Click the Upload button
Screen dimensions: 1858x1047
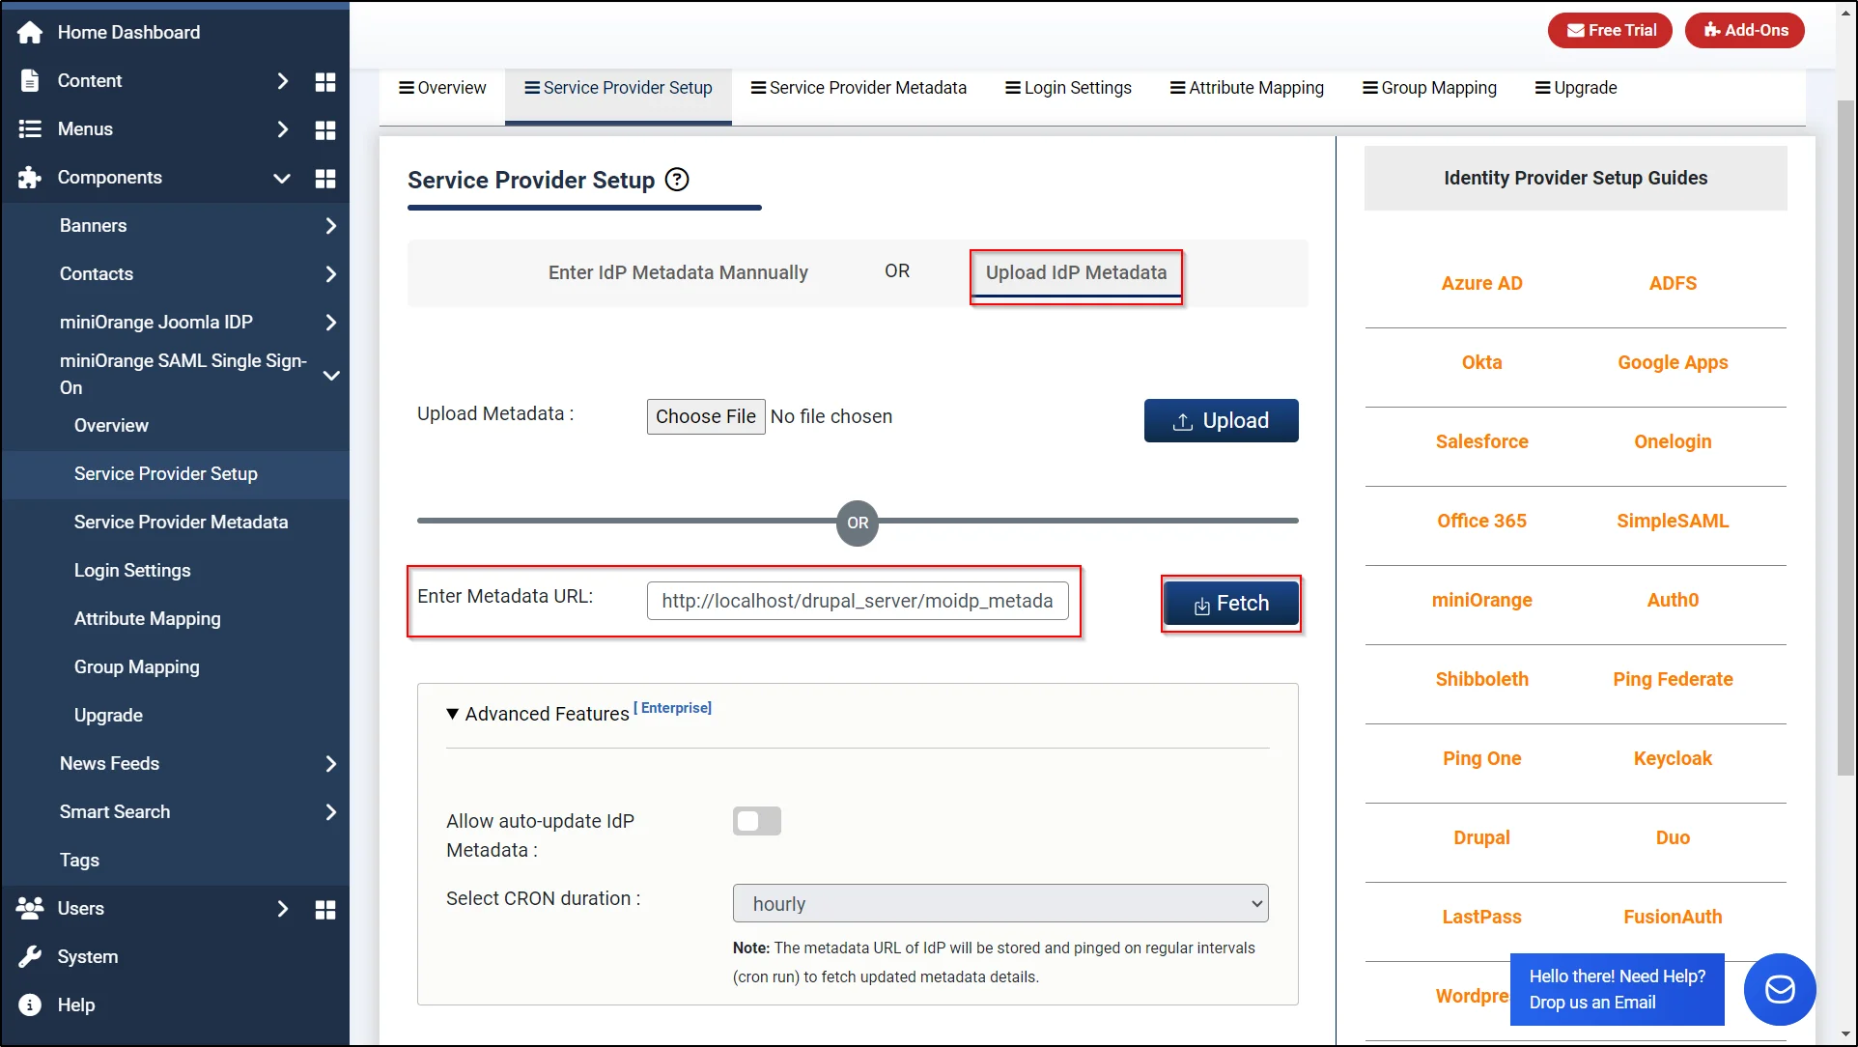click(x=1221, y=420)
